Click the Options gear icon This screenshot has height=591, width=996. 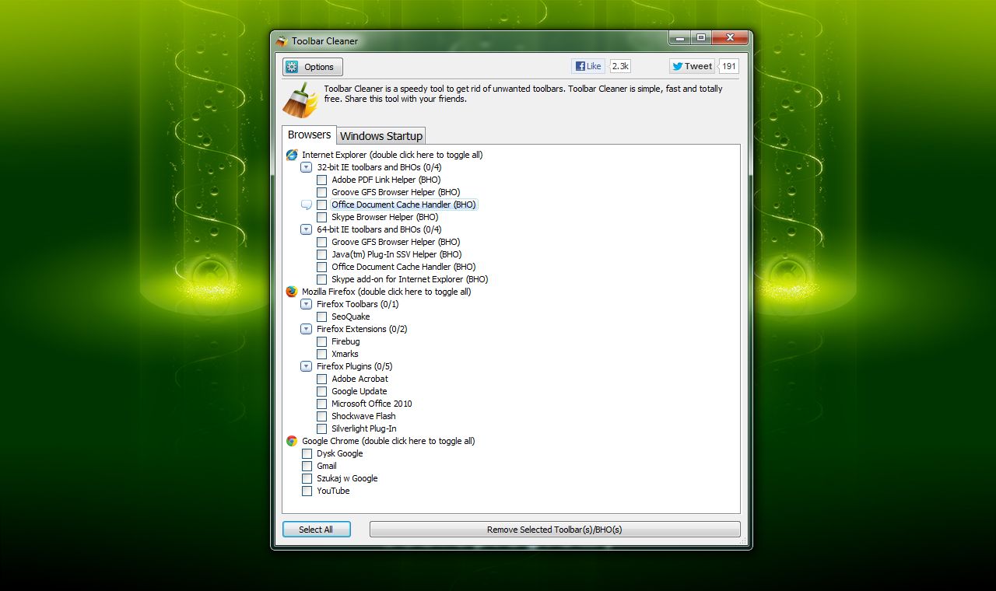pos(292,67)
